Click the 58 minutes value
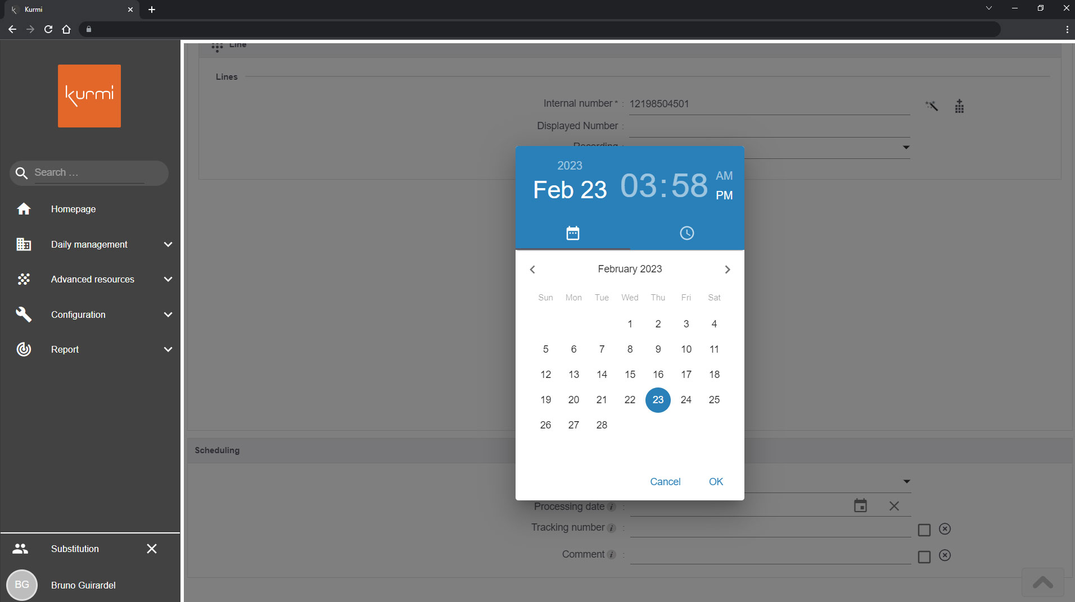Image resolution: width=1075 pixels, height=602 pixels. (x=689, y=185)
